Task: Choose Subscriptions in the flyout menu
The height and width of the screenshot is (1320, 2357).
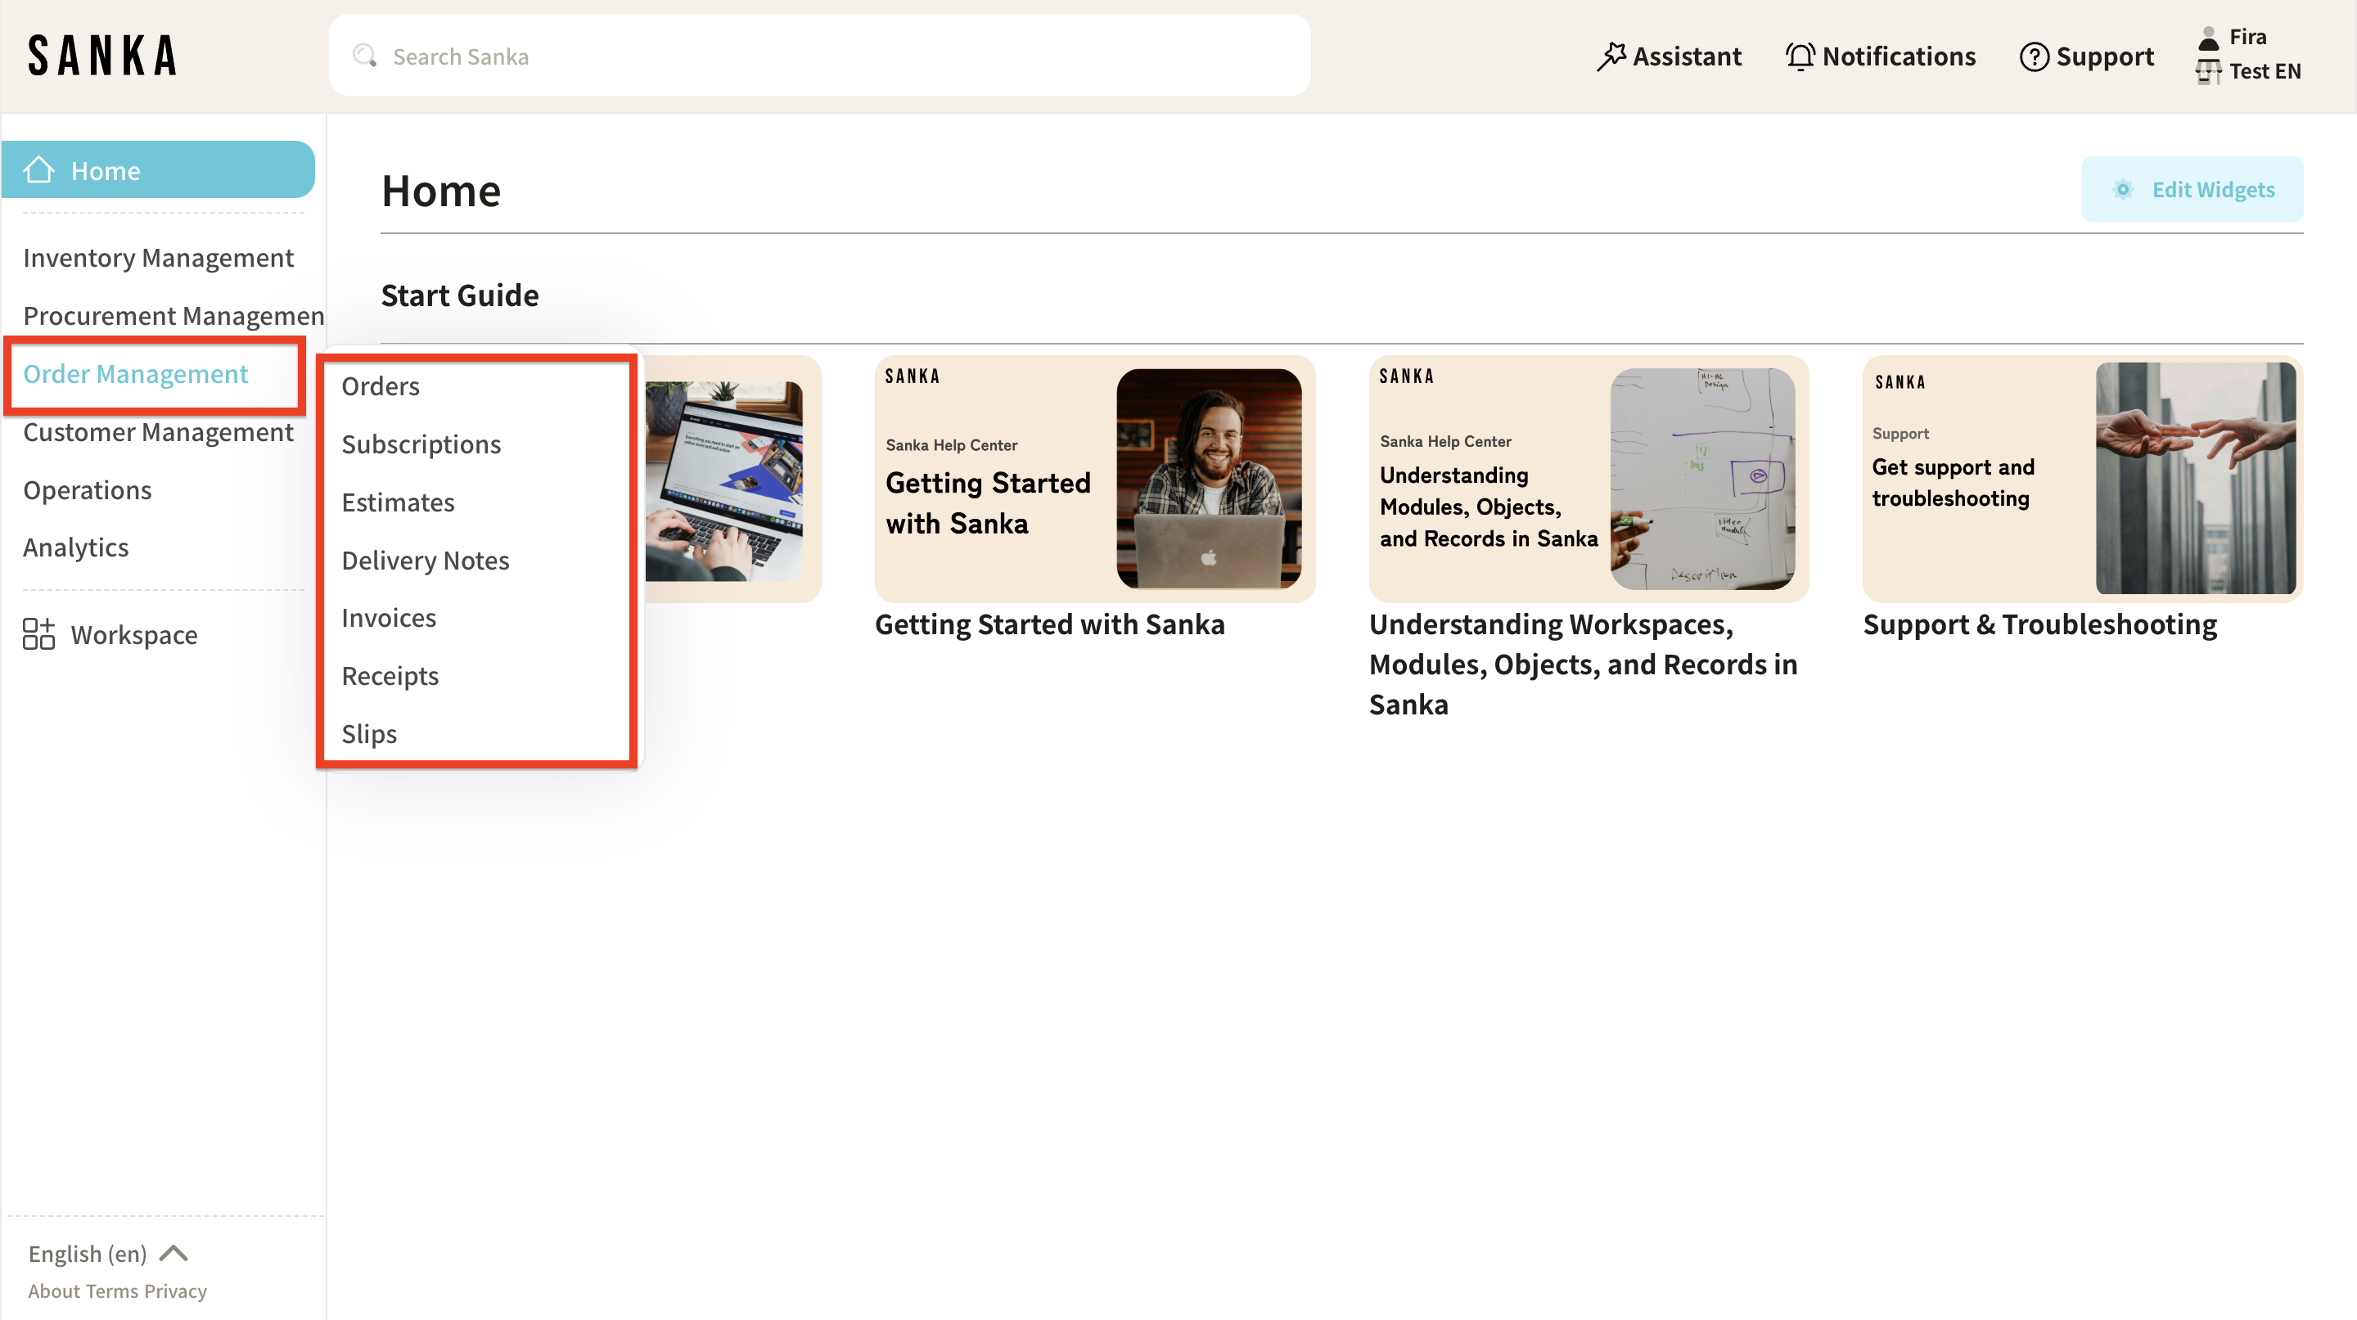Action: click(421, 444)
